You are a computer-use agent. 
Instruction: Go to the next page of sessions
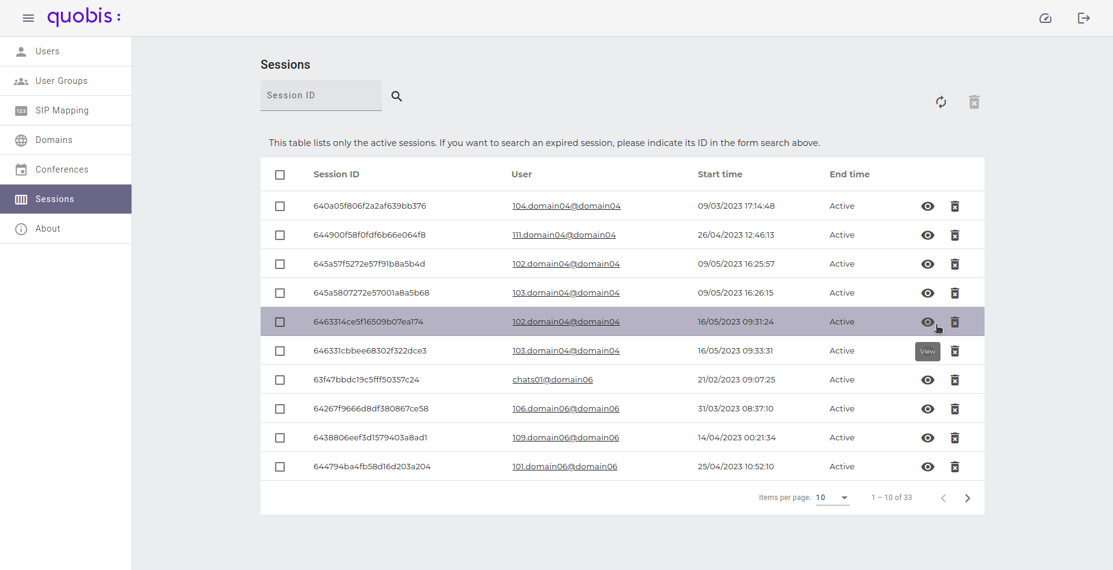pos(968,498)
